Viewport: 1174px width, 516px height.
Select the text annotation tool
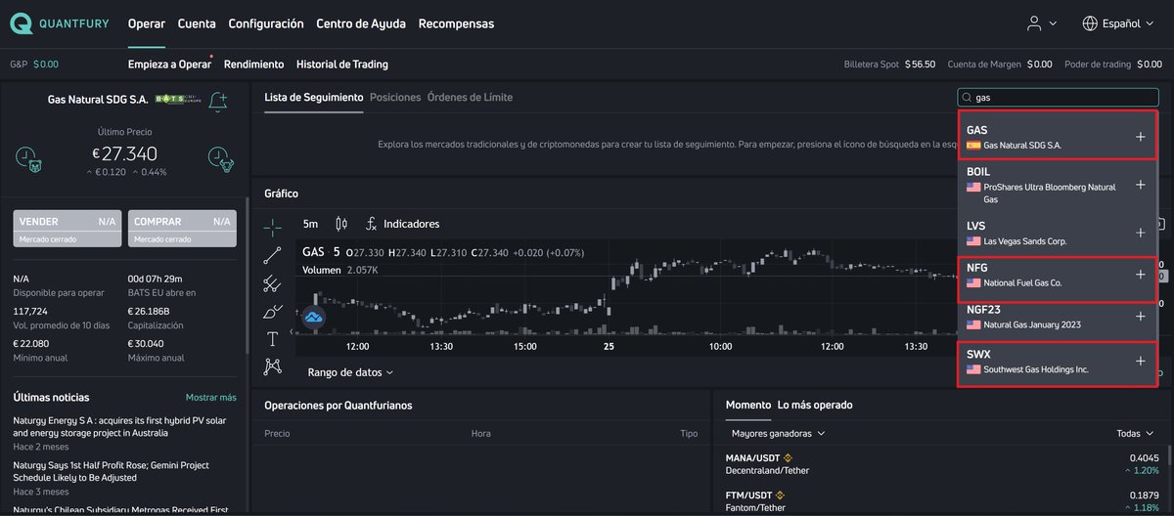[273, 339]
